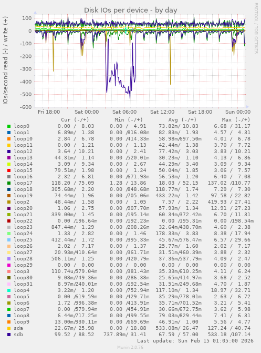Click the loop17 dark green legend swatch
The image size is (261, 353).
coord(9,183)
